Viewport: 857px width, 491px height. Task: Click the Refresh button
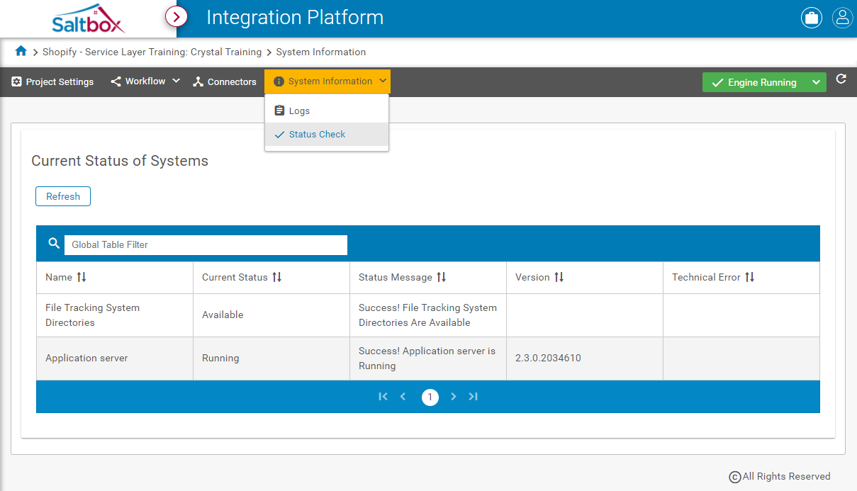63,196
